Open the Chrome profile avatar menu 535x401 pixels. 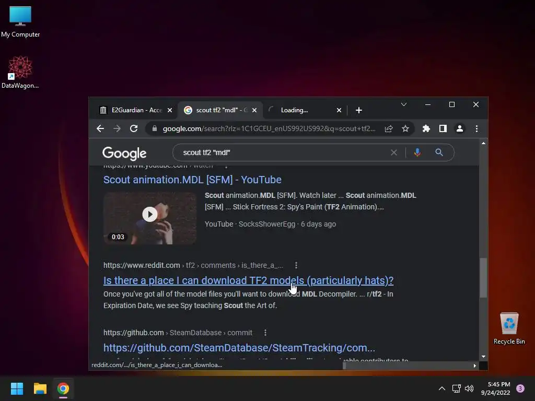pyautogui.click(x=460, y=128)
